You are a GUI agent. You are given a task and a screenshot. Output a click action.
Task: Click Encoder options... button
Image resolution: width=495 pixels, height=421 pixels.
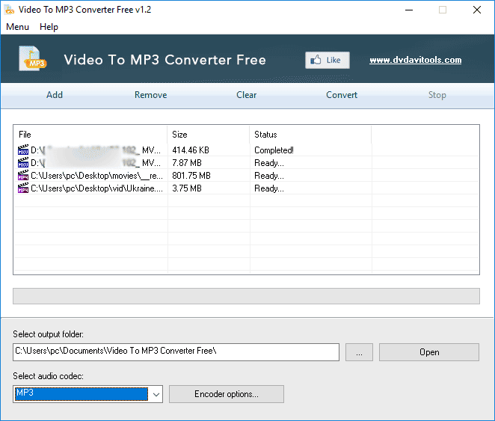[227, 394]
